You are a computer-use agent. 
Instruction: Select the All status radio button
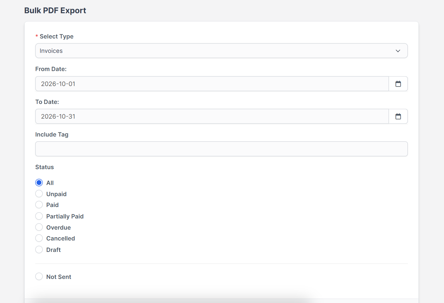tap(39, 183)
